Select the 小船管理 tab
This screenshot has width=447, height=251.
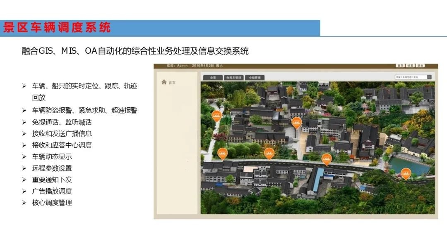[x=255, y=77]
